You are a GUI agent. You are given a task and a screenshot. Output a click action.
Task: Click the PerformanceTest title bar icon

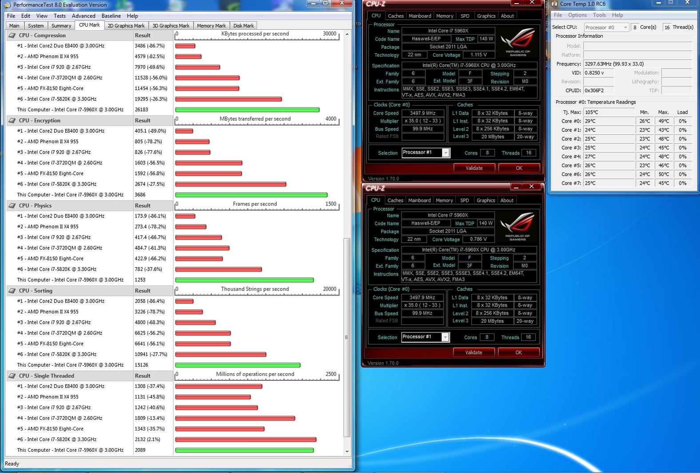(8, 5)
